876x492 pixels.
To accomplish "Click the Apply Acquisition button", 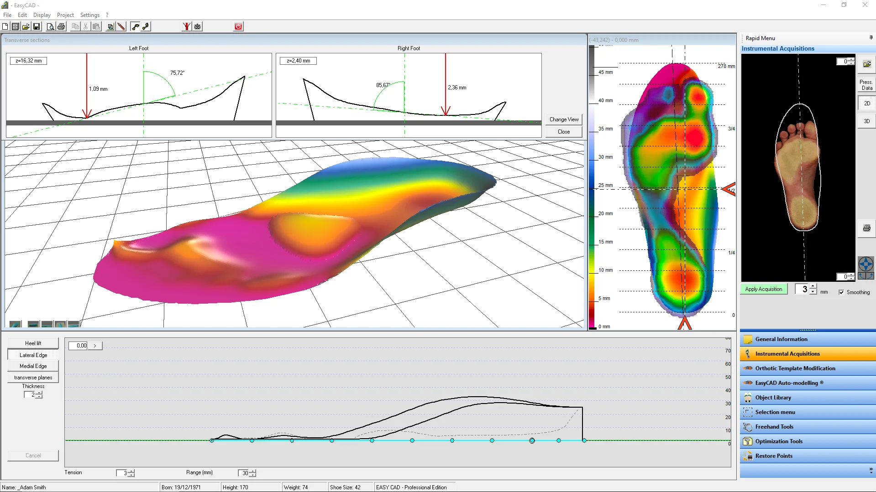I will (x=763, y=289).
